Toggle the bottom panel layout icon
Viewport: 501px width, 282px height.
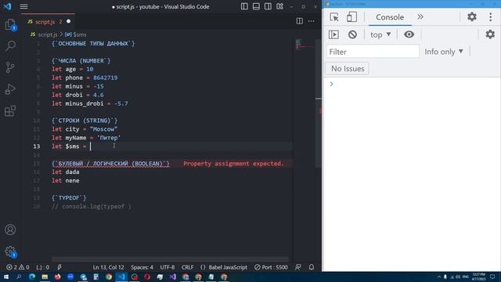(x=256, y=6)
